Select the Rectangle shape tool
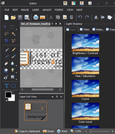The height and width of the screenshot is (134, 115). (x=13, y=86)
